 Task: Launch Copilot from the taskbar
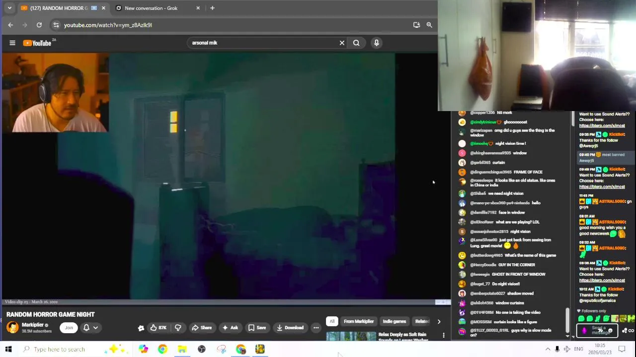tap(143, 349)
